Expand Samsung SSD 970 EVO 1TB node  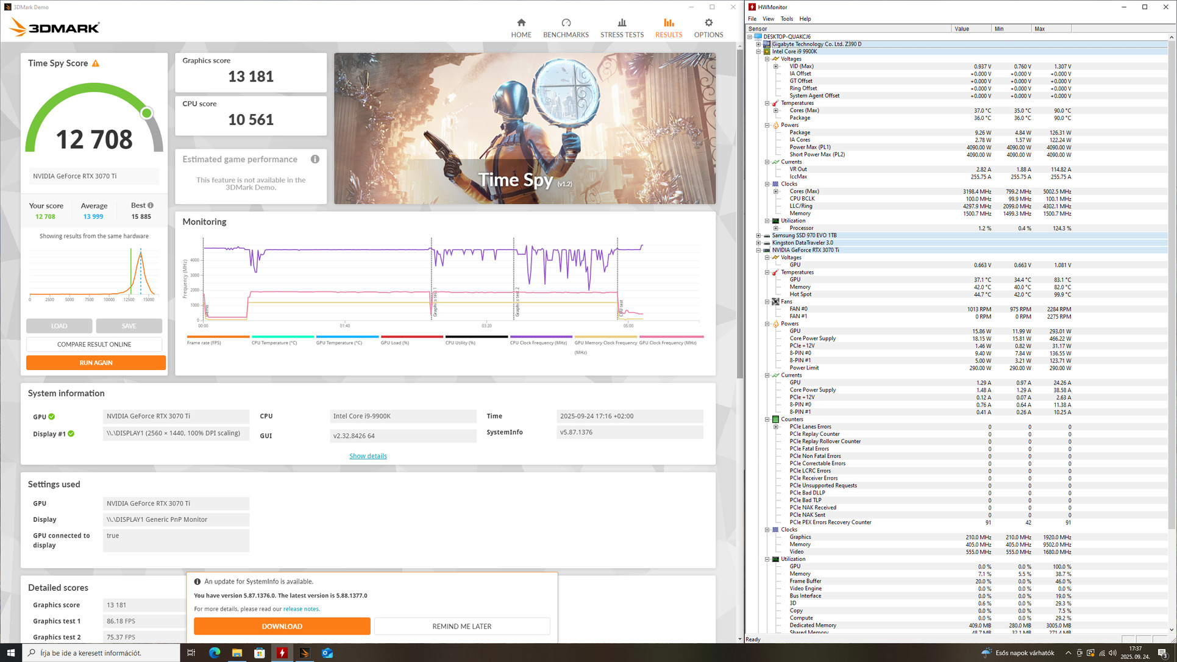tap(758, 235)
